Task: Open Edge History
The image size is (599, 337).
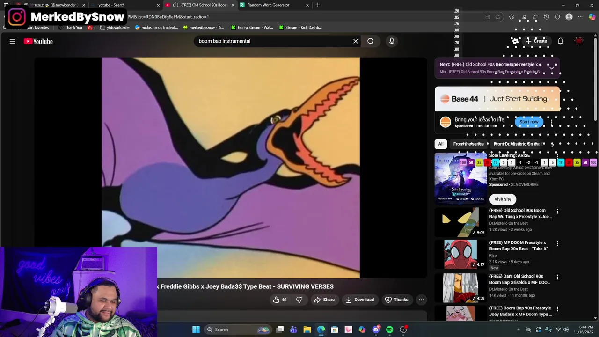Action: tap(547, 17)
